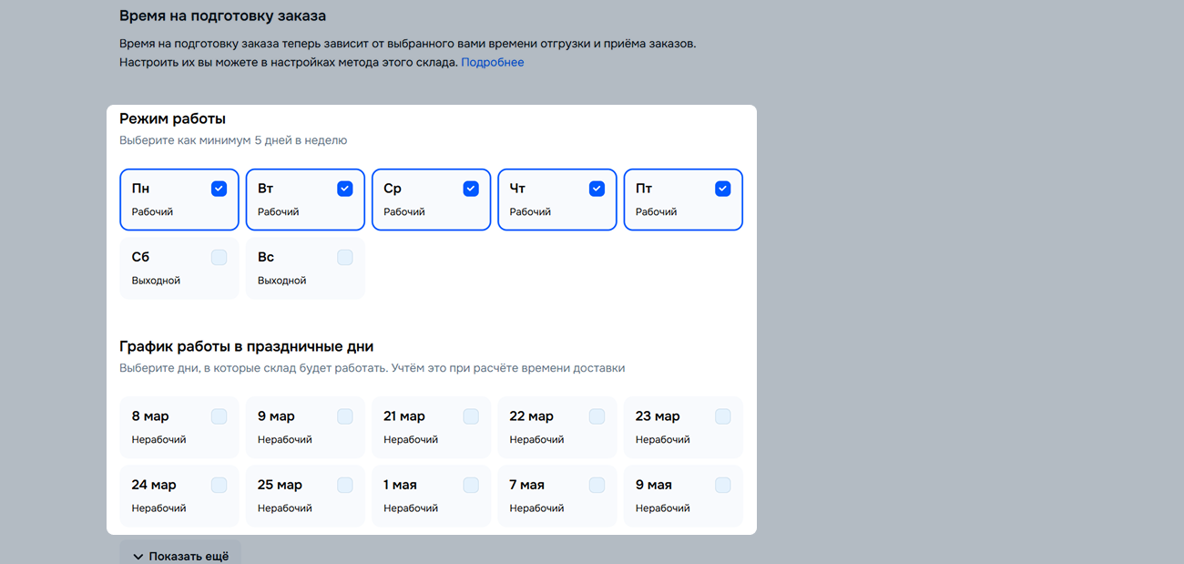Image resolution: width=1184 pixels, height=564 pixels.
Task: Click the chevron icon beside Показать ещё
Action: 138,556
